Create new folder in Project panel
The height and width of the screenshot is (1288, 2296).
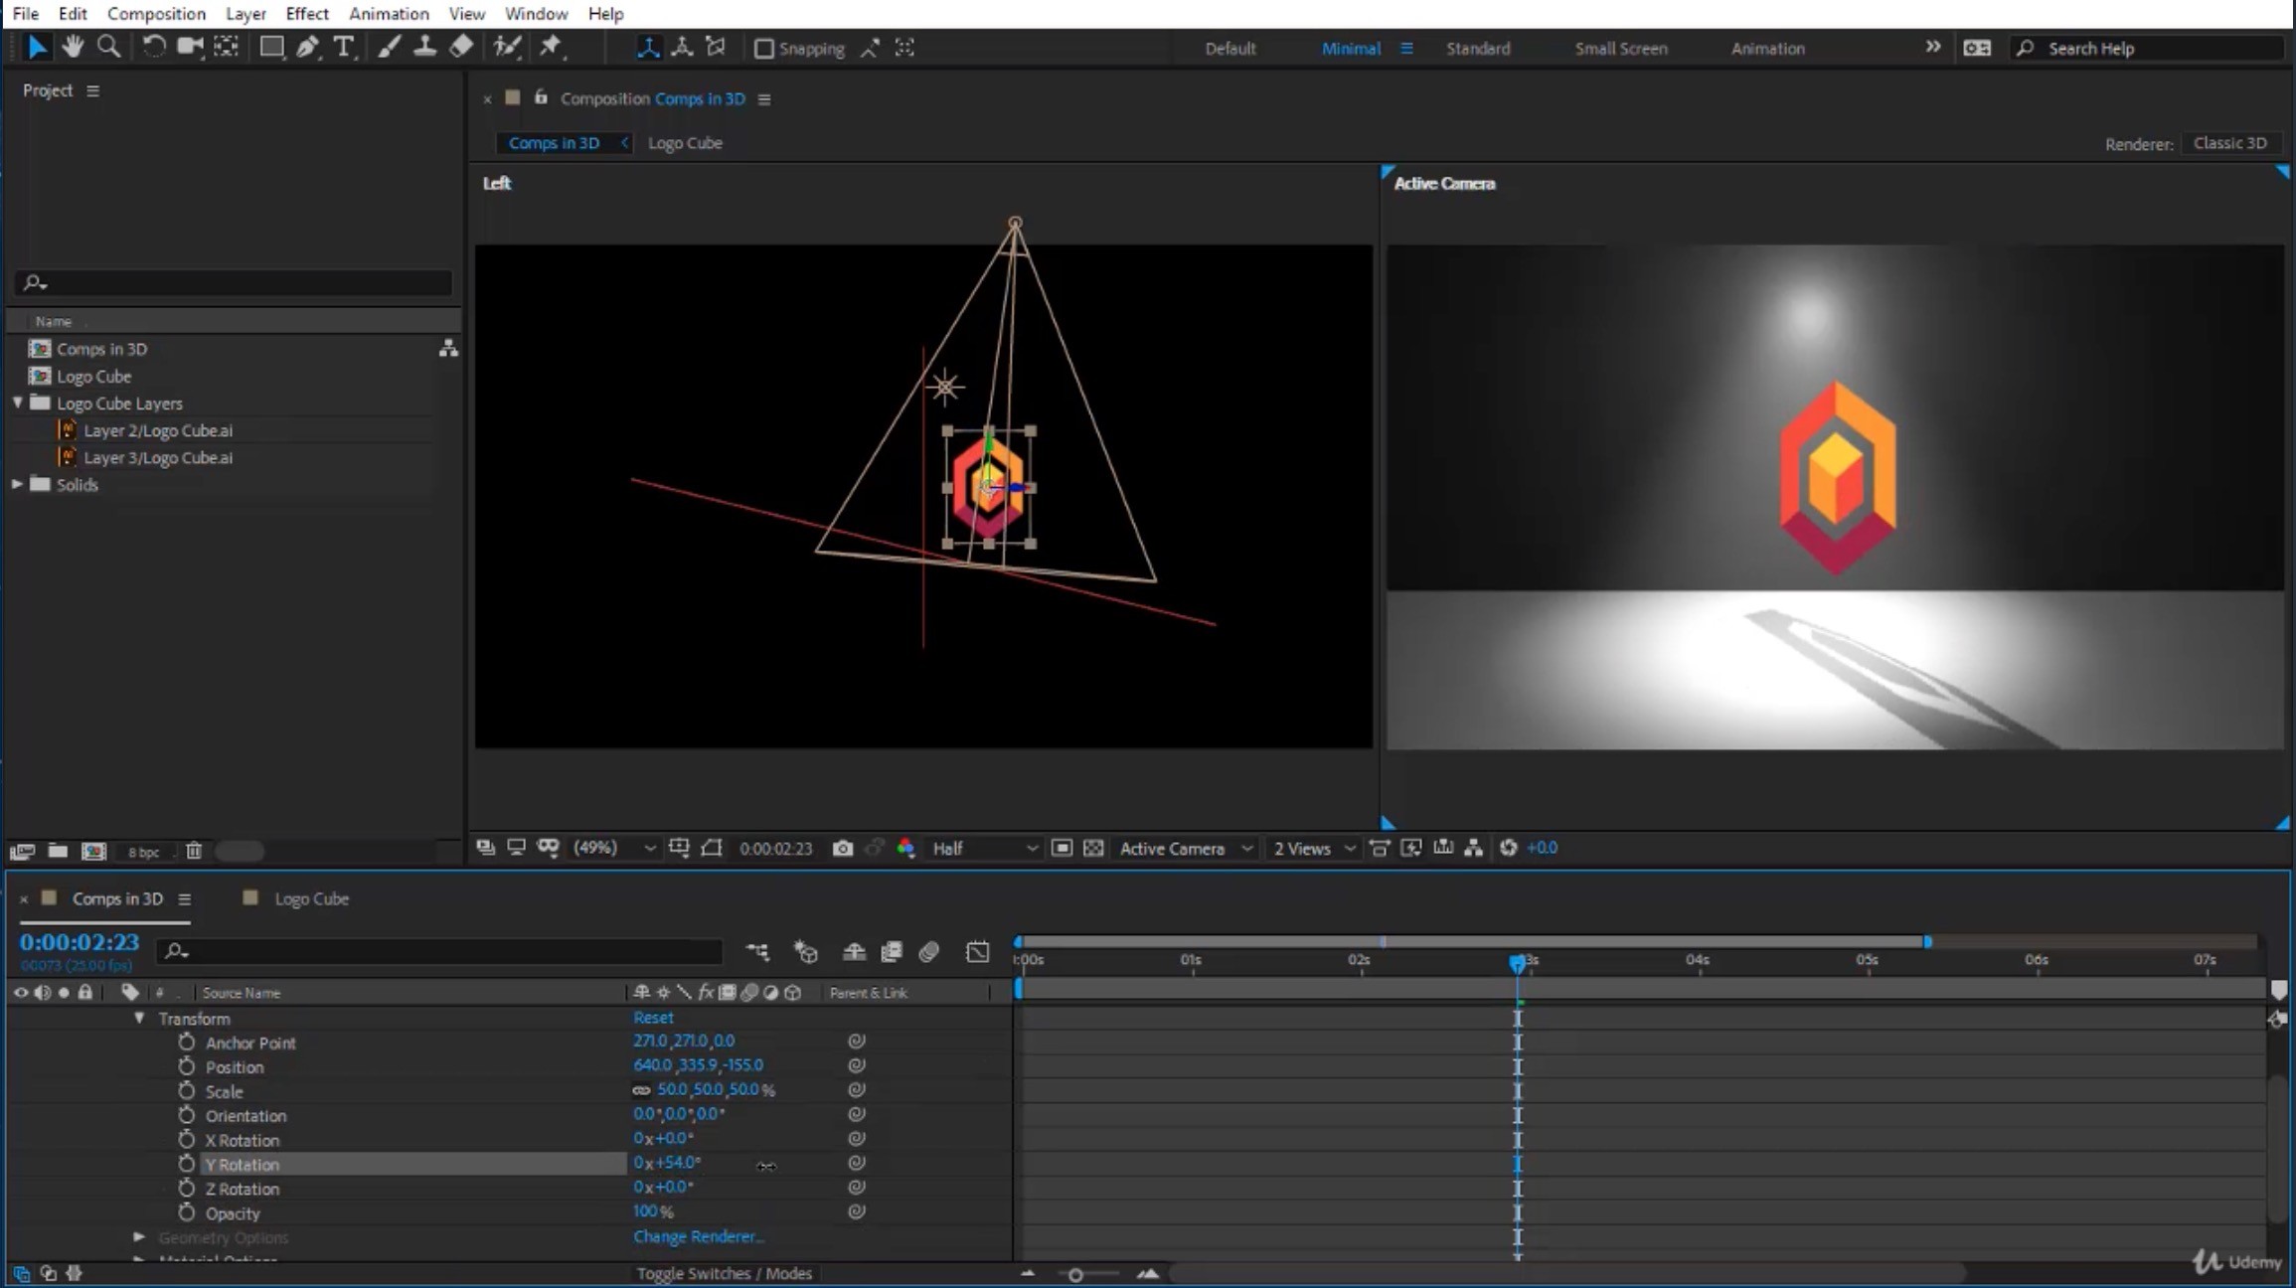coord(58,851)
